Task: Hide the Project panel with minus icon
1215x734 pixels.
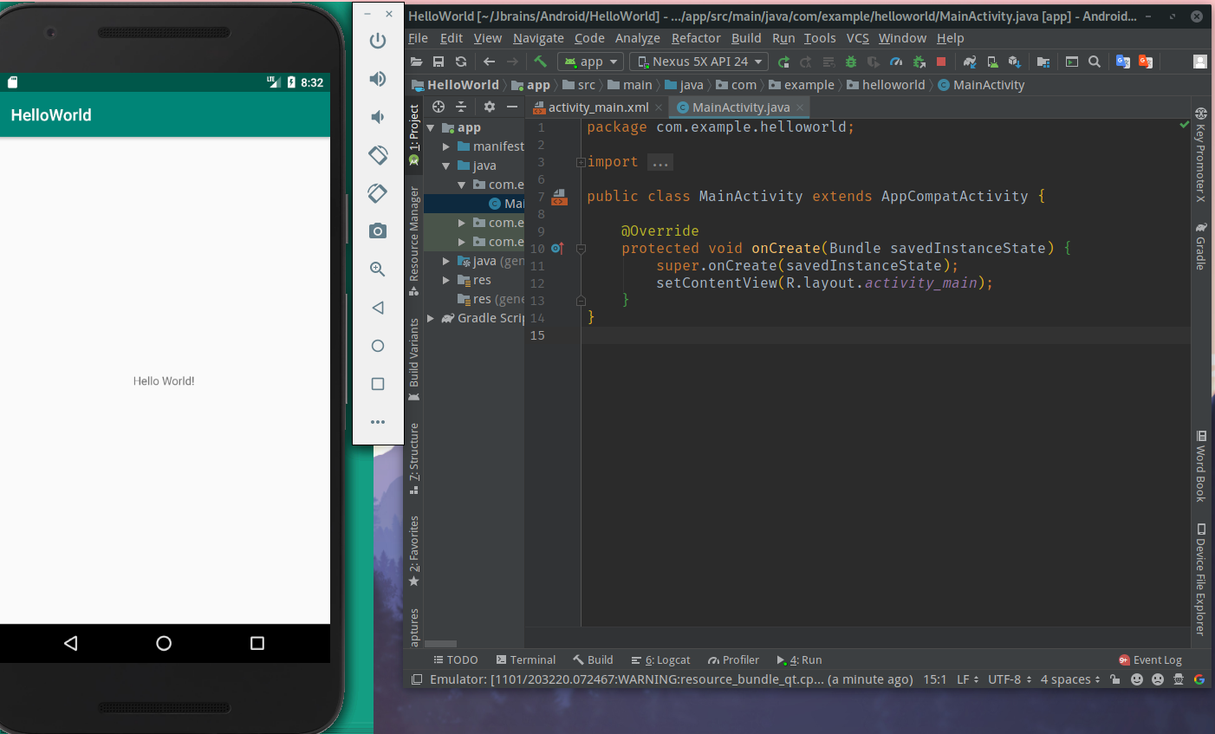Action: 512,107
